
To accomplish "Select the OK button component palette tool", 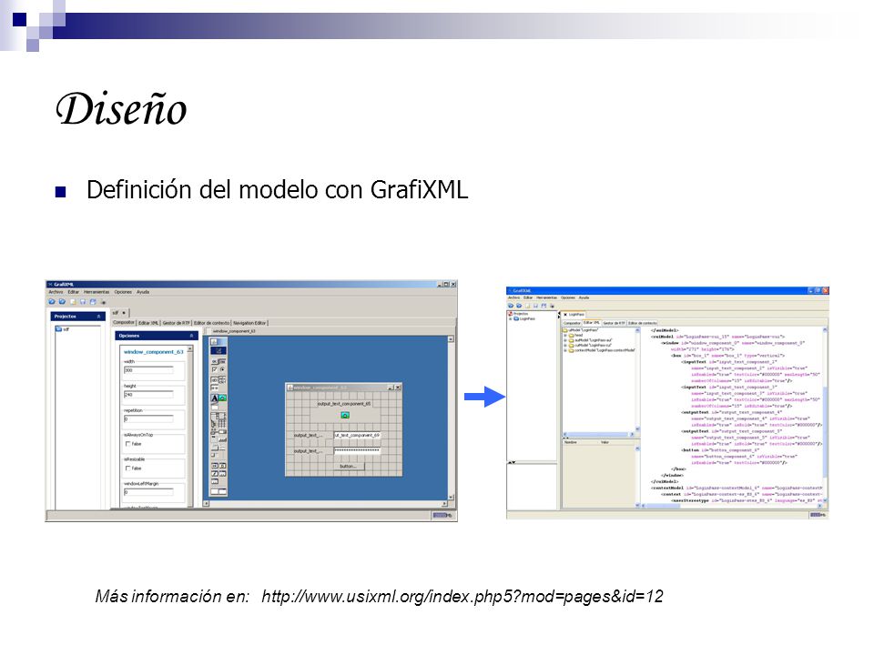I will click(x=215, y=361).
